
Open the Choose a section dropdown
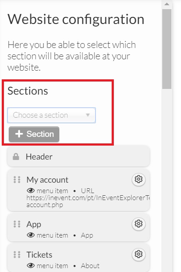pos(51,115)
